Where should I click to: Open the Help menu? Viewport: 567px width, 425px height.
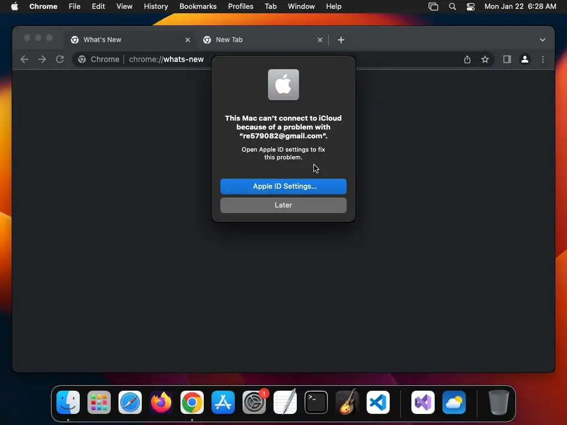(333, 6)
